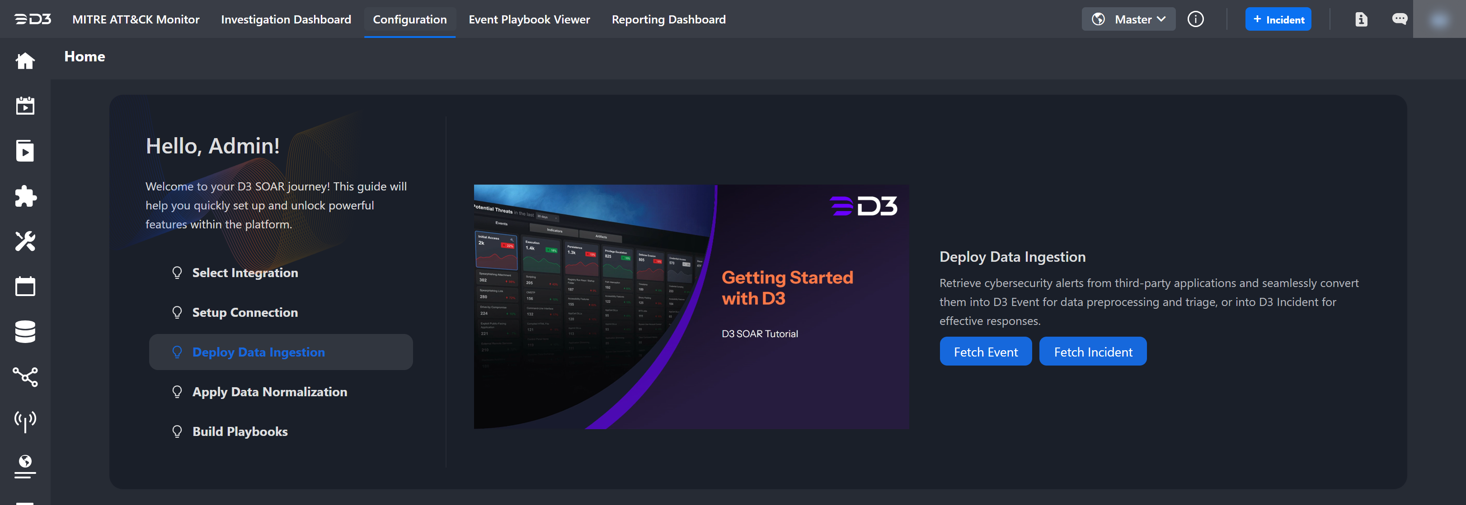The width and height of the screenshot is (1466, 505).
Task: Click the document info icon in header
Action: pyautogui.click(x=1361, y=19)
